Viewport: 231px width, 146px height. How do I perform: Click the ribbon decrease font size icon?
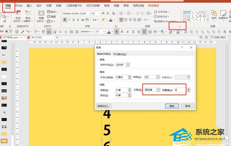(x=108, y=13)
